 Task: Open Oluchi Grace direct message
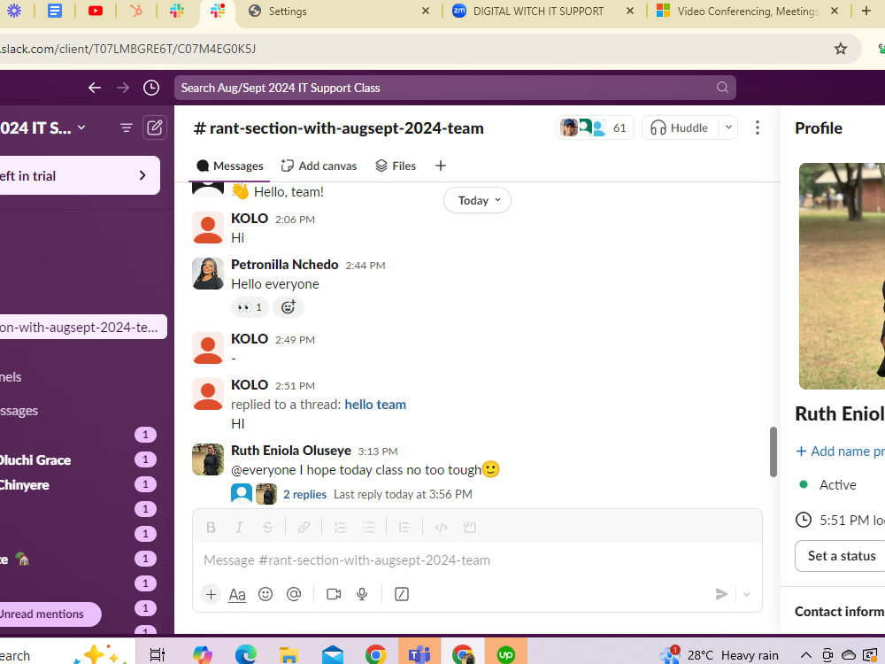[x=35, y=459]
